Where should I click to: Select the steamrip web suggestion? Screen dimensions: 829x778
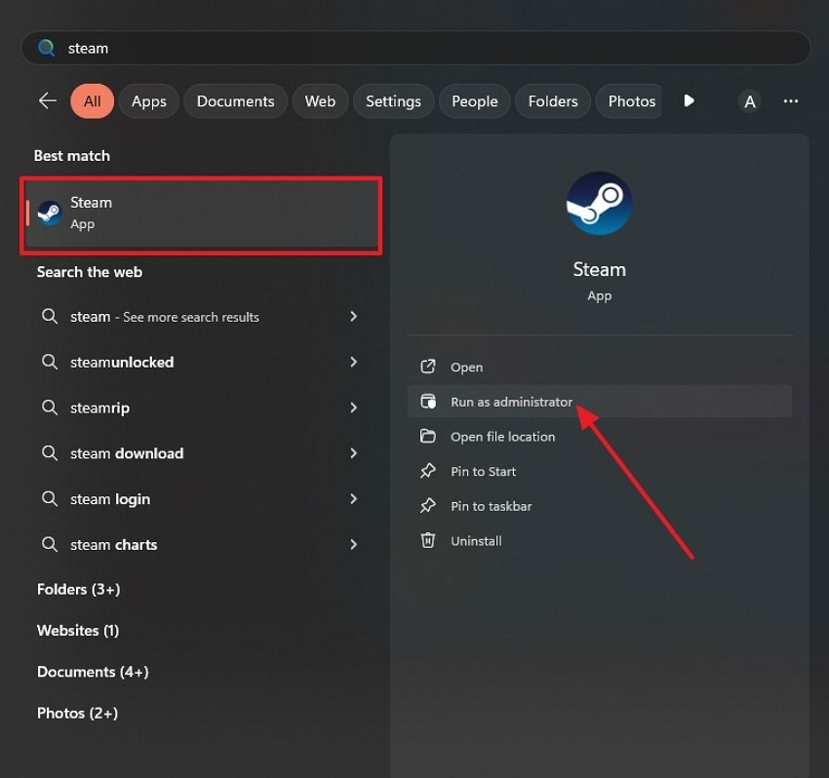(x=200, y=408)
